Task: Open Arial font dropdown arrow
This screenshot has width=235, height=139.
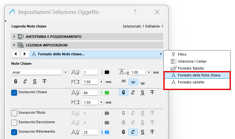Action: (66, 72)
